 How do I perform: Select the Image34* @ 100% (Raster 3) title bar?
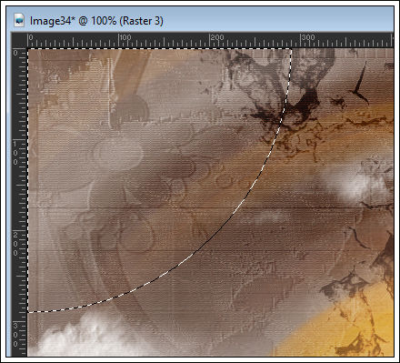click(200, 20)
